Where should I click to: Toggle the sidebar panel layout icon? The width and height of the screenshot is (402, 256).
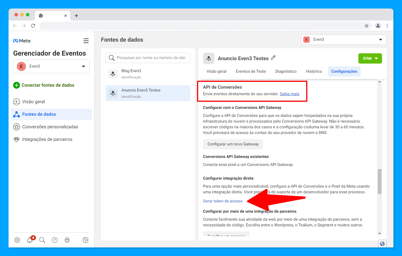(86, 240)
